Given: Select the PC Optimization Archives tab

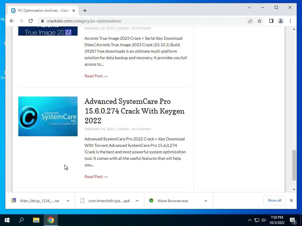Looking at the screenshot, I should tap(43, 11).
